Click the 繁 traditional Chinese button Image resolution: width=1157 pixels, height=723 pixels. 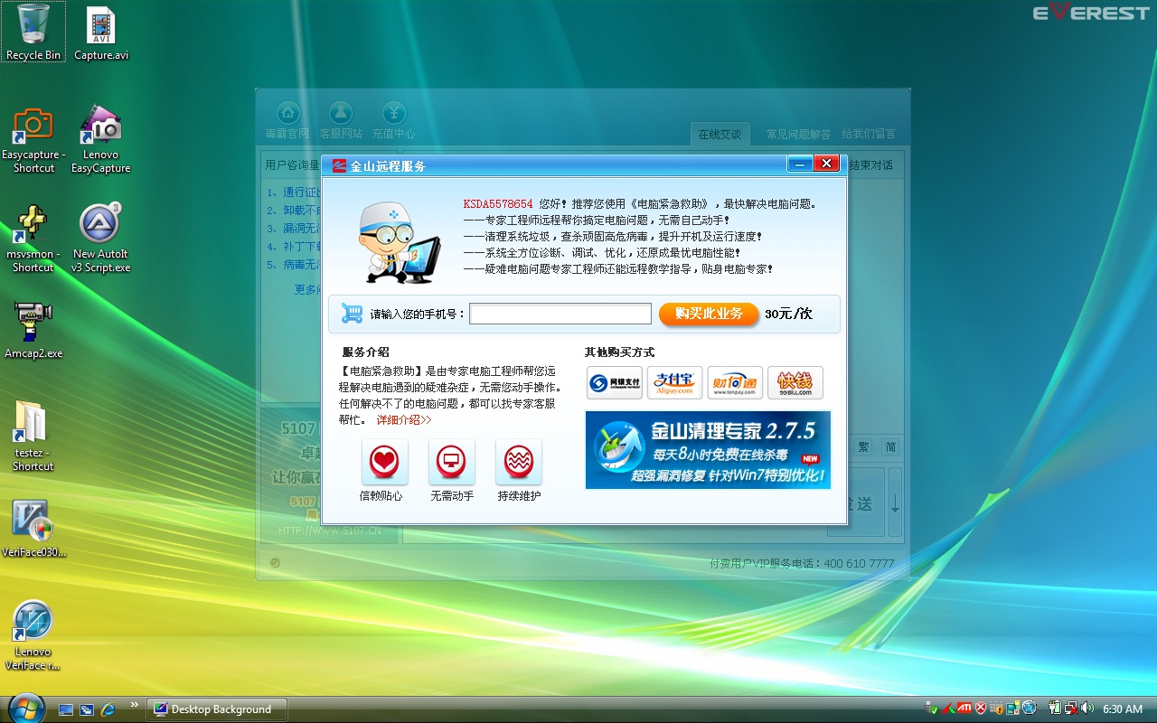[864, 446]
